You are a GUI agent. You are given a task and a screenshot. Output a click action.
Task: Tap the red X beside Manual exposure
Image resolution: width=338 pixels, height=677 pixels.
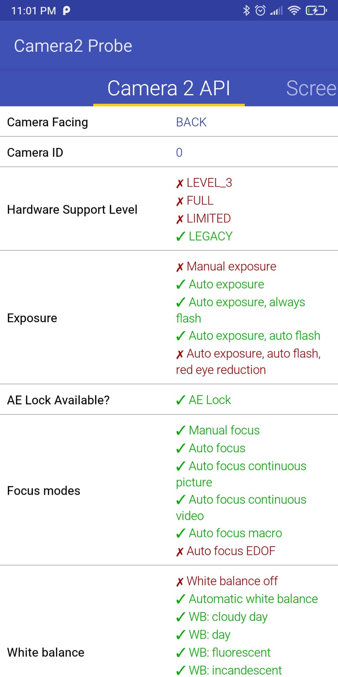180,267
